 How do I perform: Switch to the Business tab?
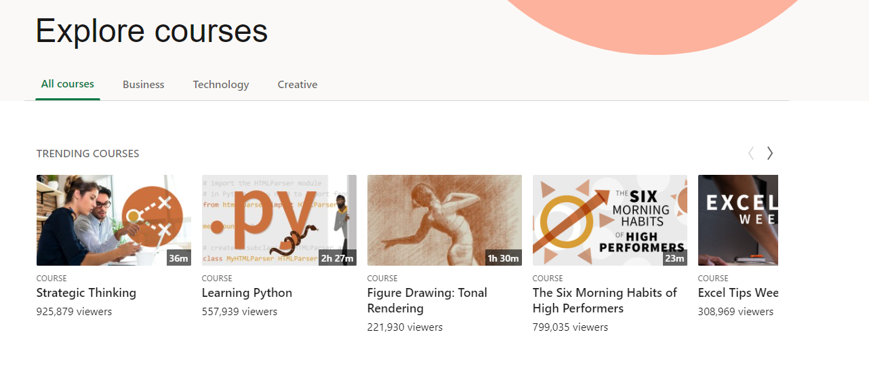tap(143, 85)
